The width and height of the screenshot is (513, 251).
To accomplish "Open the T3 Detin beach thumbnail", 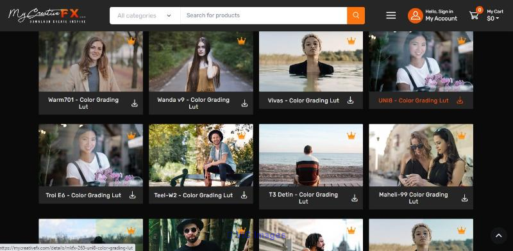I will point(311,155).
